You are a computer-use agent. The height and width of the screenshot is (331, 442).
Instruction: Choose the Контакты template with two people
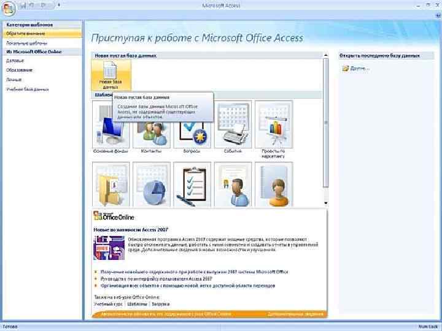pyautogui.click(x=152, y=135)
